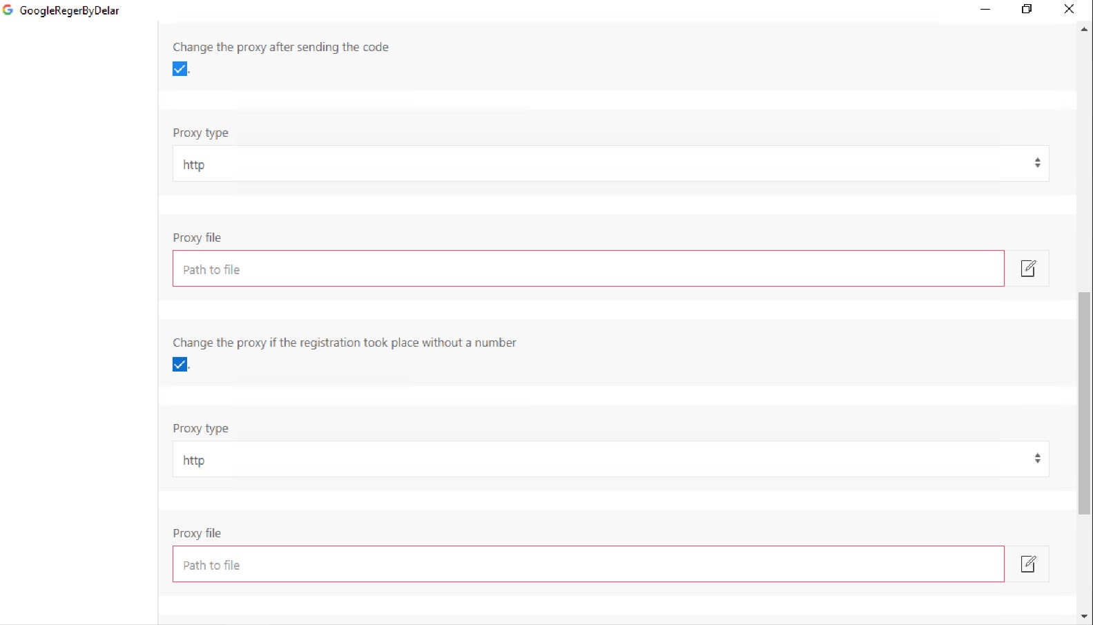
Task: Click the vertical scrollbar thumb
Action: coord(1084,403)
